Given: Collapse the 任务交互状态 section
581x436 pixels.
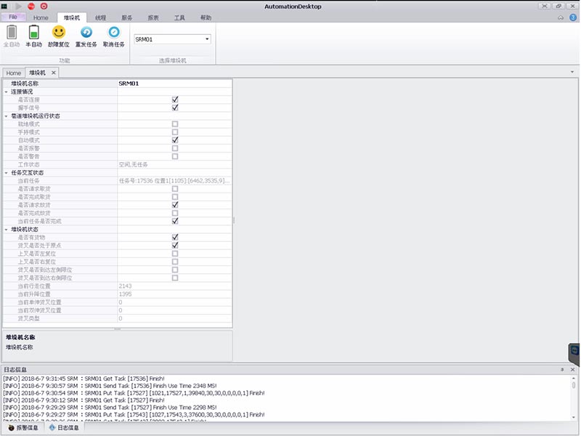Looking at the screenshot, I should 7,172.
